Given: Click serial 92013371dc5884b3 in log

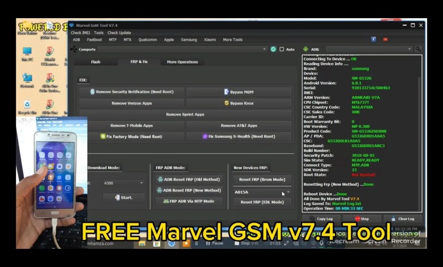Looking at the screenshot, I should 371,88.
